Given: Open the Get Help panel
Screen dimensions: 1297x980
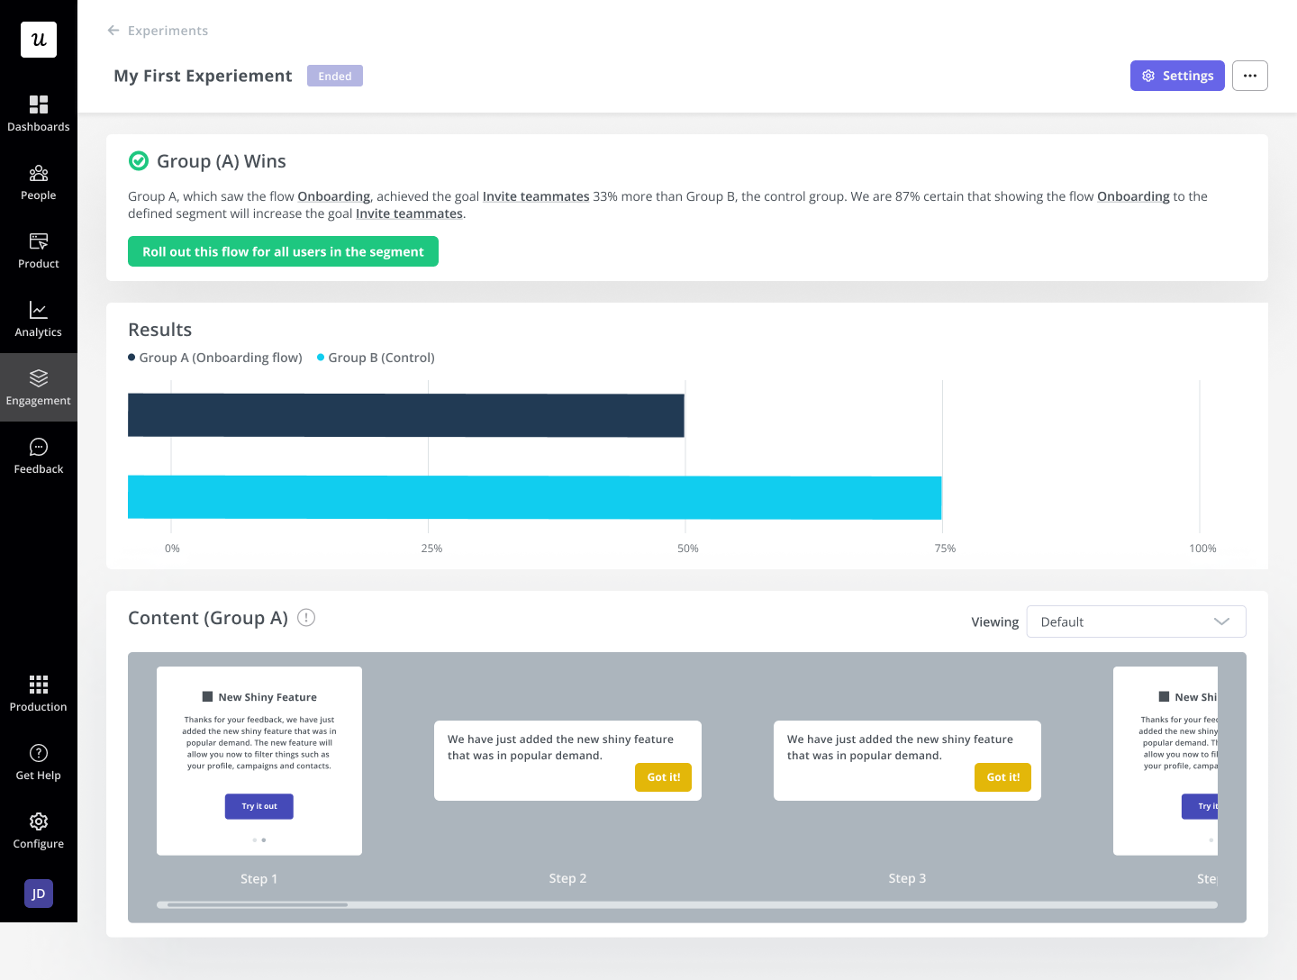Looking at the screenshot, I should pos(39,761).
